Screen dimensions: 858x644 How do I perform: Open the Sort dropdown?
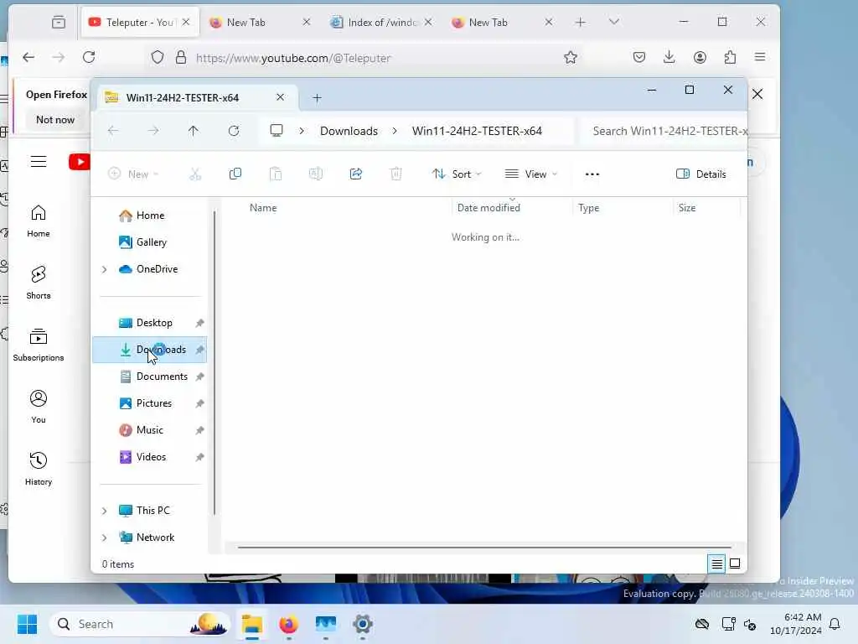click(x=457, y=174)
